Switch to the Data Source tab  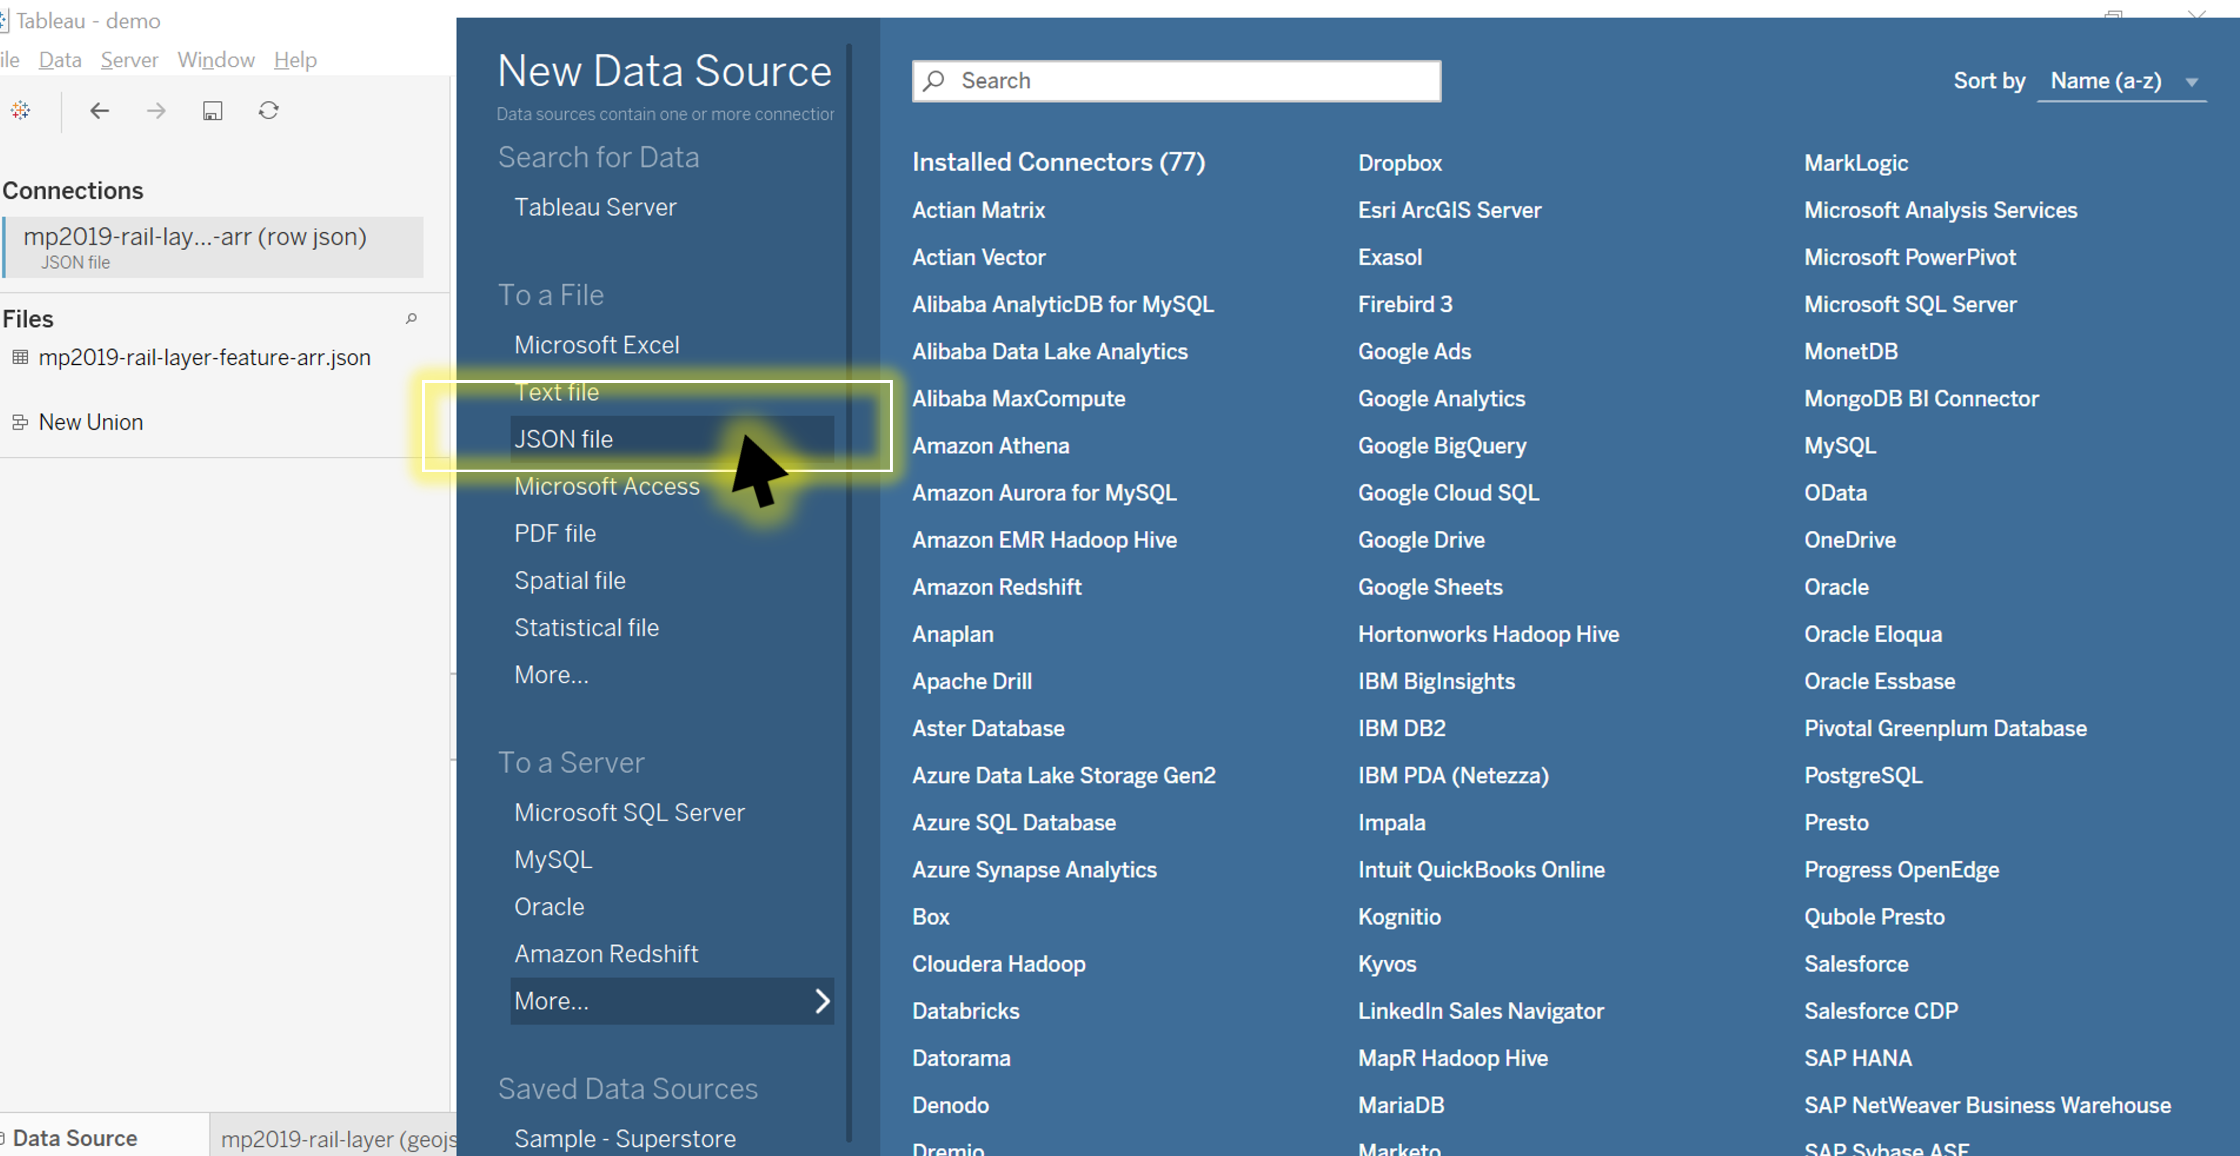point(75,1138)
